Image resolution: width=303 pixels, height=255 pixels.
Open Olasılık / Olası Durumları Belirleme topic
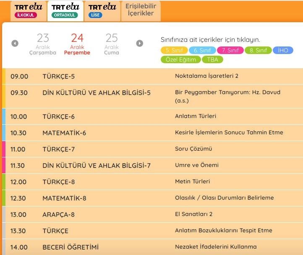(x=224, y=198)
